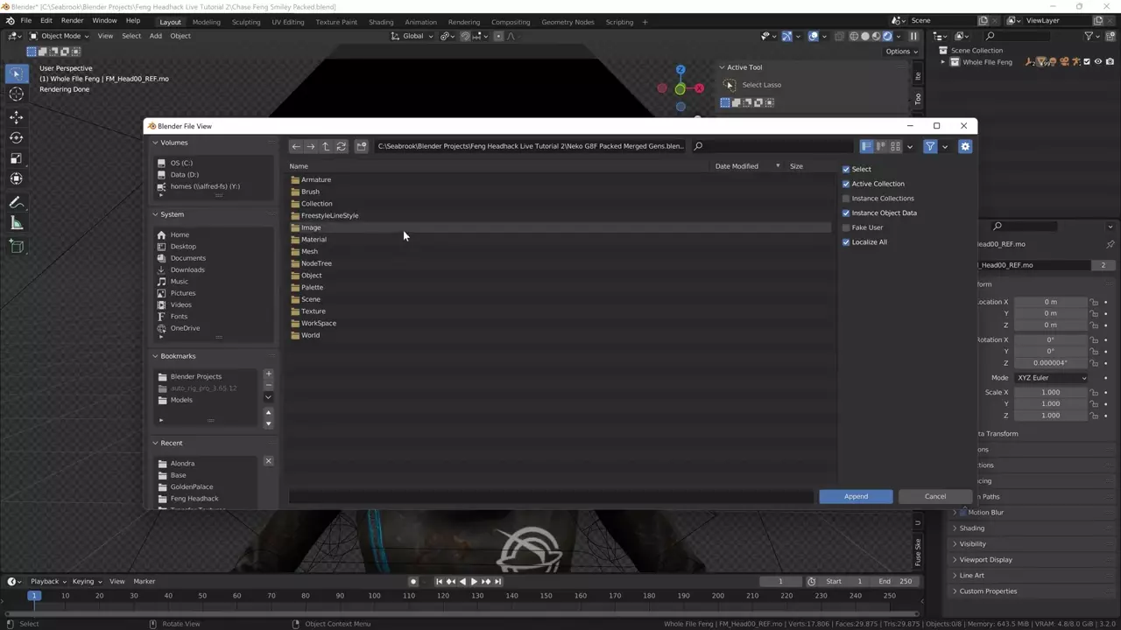
Task: Open the XYZ Euler rotation mode dropdown
Action: 1051,378
